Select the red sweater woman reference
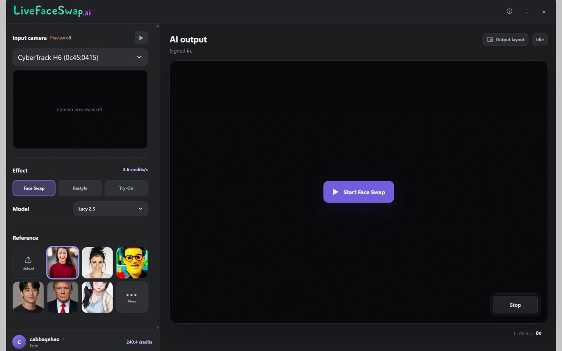Viewport: 562px width, 351px height. click(x=63, y=263)
